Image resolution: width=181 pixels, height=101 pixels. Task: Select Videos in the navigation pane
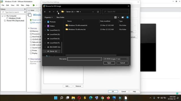coord(52,26)
